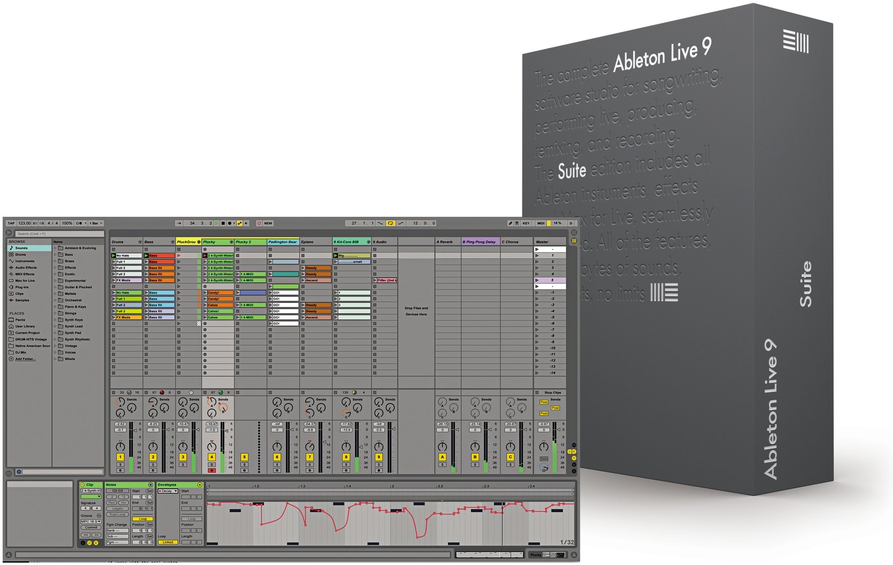Click the Session Record circle button
The image size is (893, 565).
[x=259, y=224]
